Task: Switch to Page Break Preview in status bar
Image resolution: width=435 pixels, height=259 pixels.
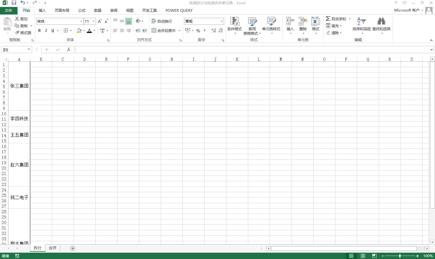Action: click(374, 256)
